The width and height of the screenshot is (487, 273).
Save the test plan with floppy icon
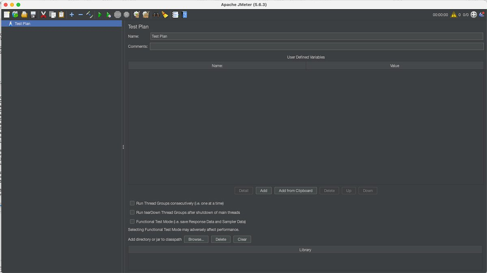click(x=33, y=15)
